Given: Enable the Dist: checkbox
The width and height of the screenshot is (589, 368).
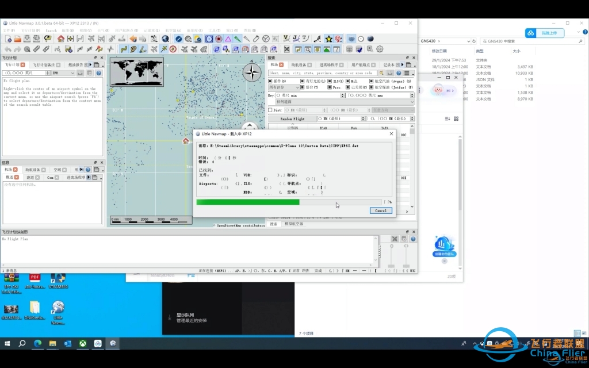Looking at the screenshot, I should coord(270,110).
